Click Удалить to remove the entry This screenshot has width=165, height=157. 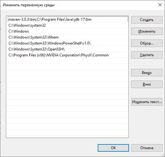(x=147, y=55)
